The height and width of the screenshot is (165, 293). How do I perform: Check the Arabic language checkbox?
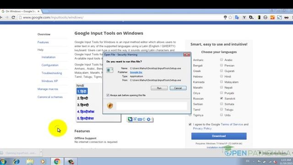coord(222,60)
